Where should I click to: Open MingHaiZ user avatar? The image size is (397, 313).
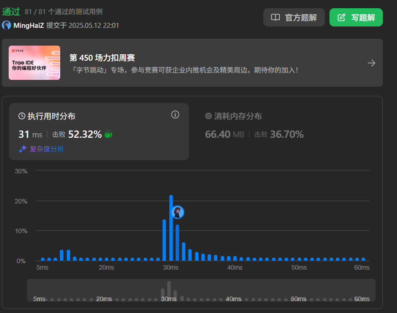pyautogui.click(x=6, y=25)
